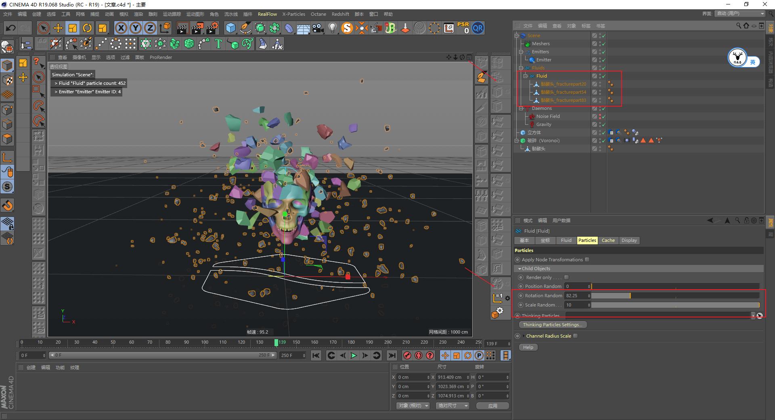Viewport: 775px width, 420px height.
Task: Select the Rotate tool in the top toolbar
Action: (87, 28)
